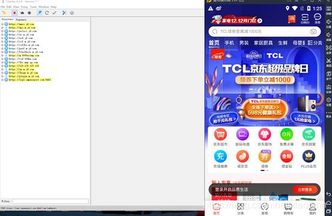Click the Filter input field in Charles

[50, 201]
